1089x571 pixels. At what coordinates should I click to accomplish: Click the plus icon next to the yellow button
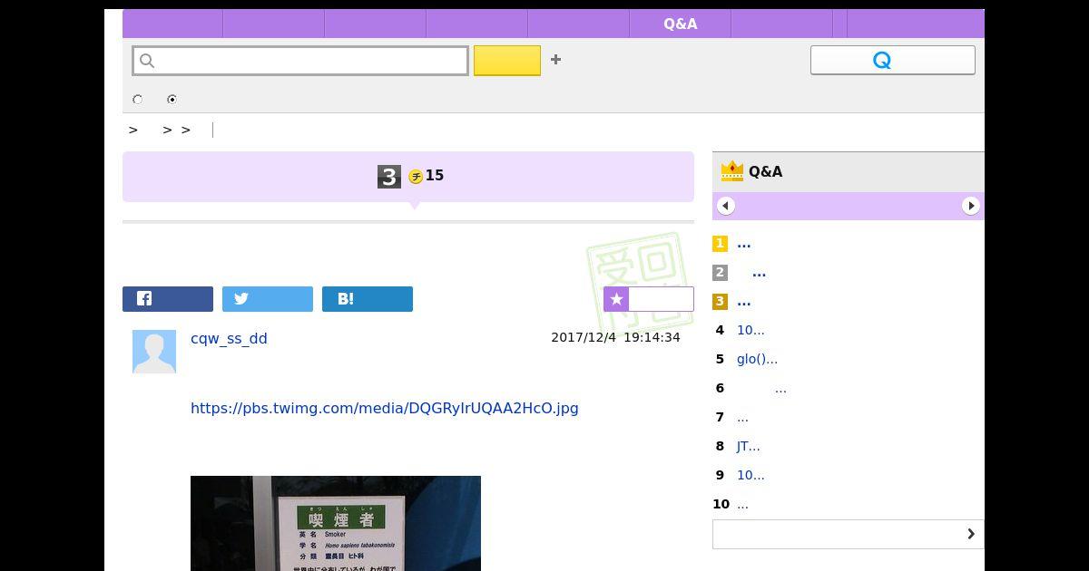pyautogui.click(x=555, y=60)
